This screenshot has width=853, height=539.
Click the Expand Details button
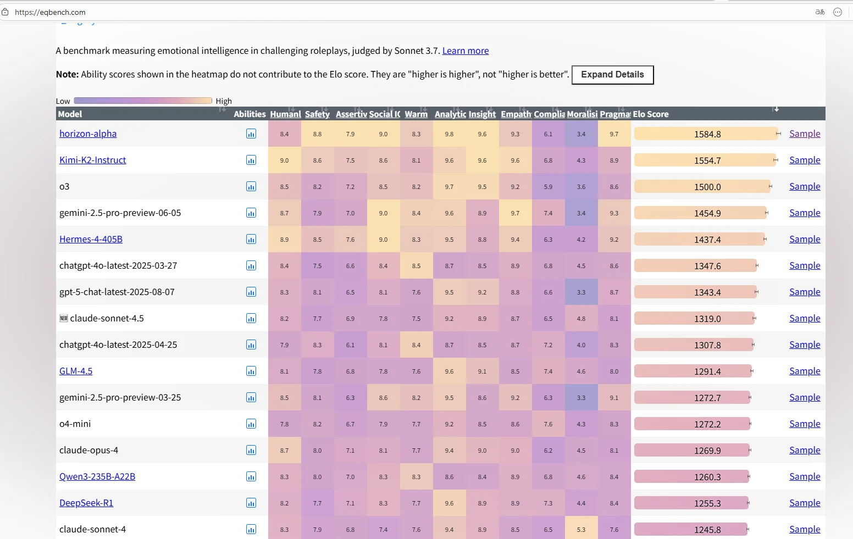tap(613, 75)
